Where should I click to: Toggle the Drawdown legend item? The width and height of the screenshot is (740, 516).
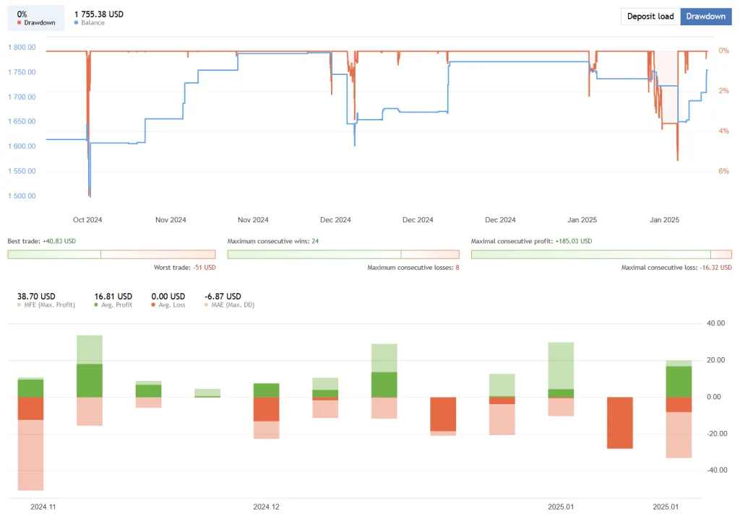(36, 18)
